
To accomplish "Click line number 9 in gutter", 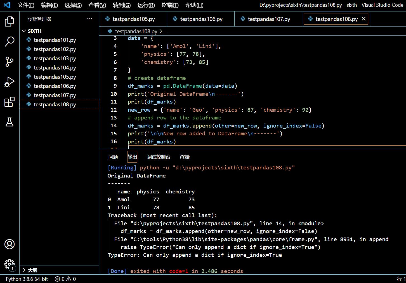I will point(115,86).
